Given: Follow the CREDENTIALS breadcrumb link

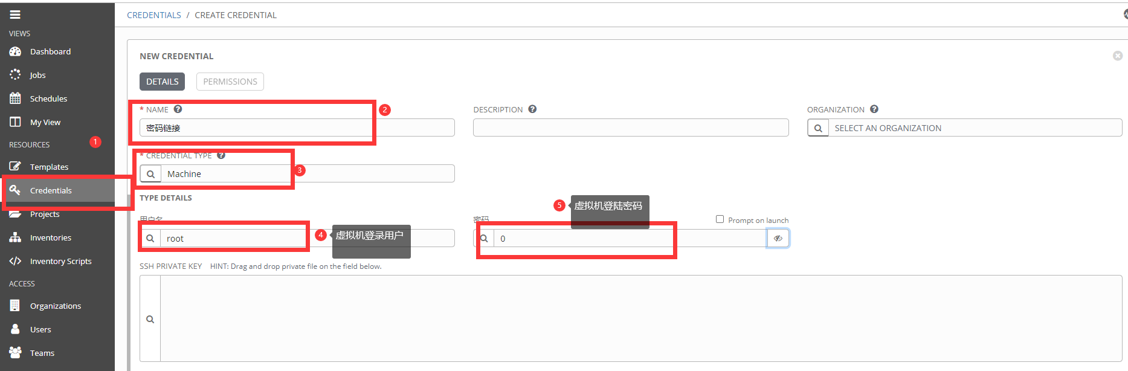Looking at the screenshot, I should click(154, 15).
